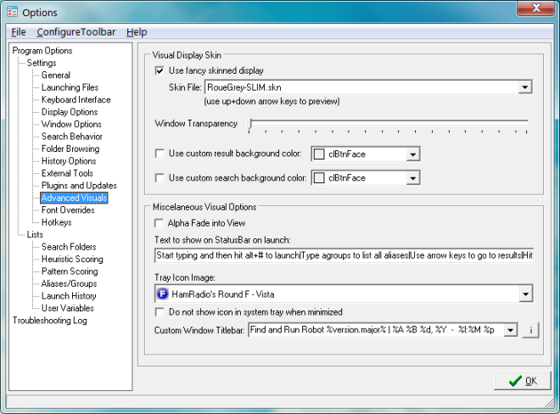The image size is (560, 414).
Task: Open Troubleshooting Log in the tree
Action: [x=49, y=321]
